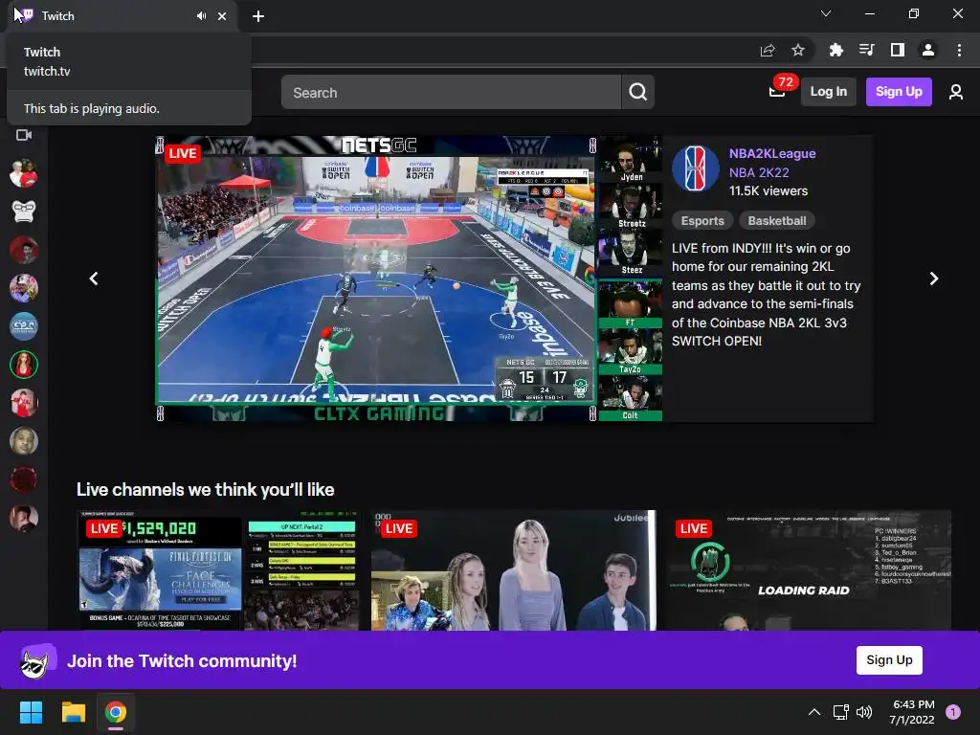Open the sidebar avatar with red background
Image resolution: width=980 pixels, height=735 pixels.
tap(24, 403)
